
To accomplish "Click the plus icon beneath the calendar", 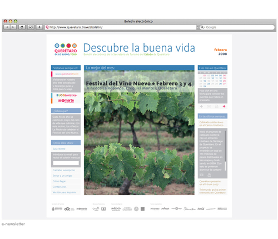I will (201, 106).
